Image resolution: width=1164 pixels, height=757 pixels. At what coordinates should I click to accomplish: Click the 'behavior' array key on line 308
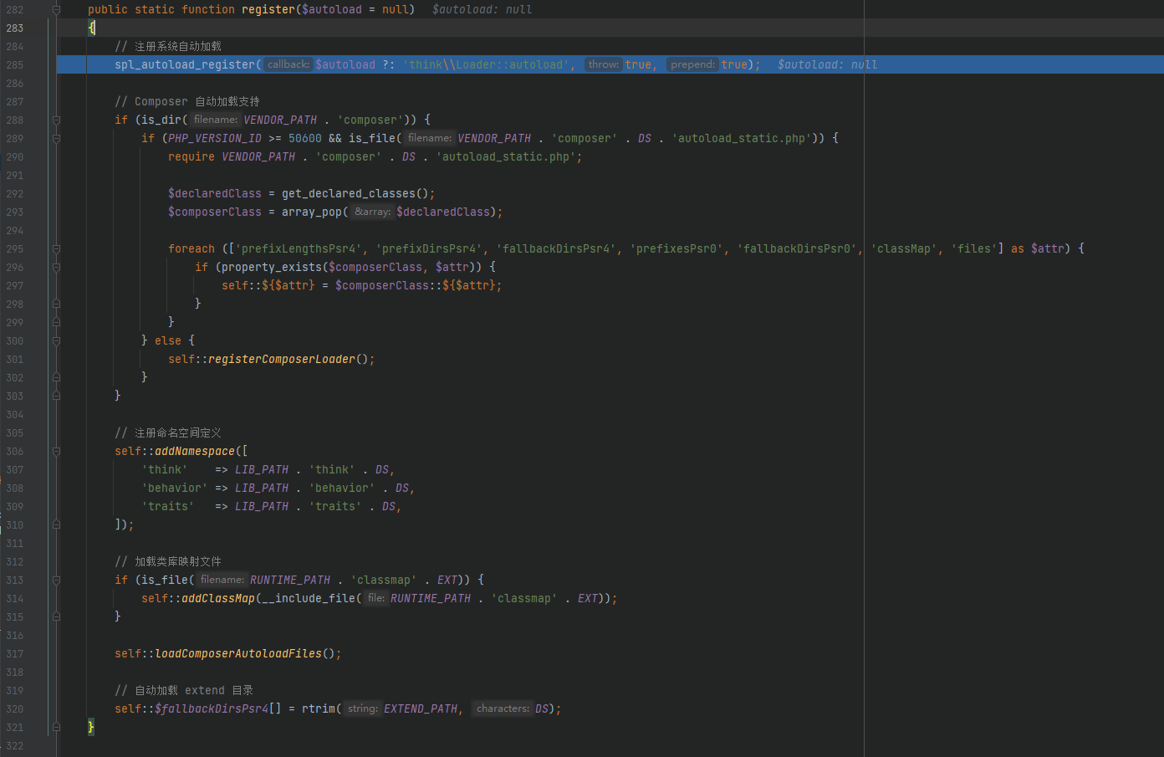click(x=175, y=488)
